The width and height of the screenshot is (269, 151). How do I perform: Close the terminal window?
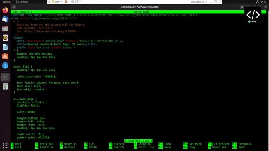[x=266, y=7]
